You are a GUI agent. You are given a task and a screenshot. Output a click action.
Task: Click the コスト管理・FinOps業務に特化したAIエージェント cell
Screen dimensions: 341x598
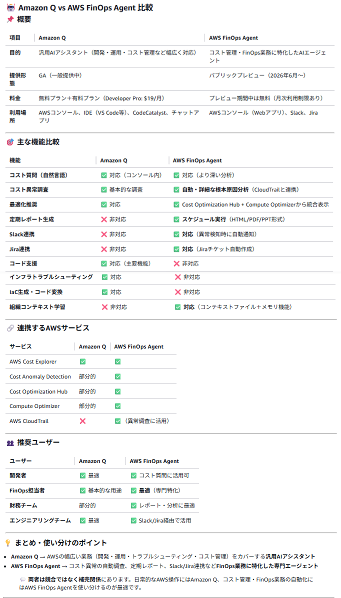click(267, 56)
